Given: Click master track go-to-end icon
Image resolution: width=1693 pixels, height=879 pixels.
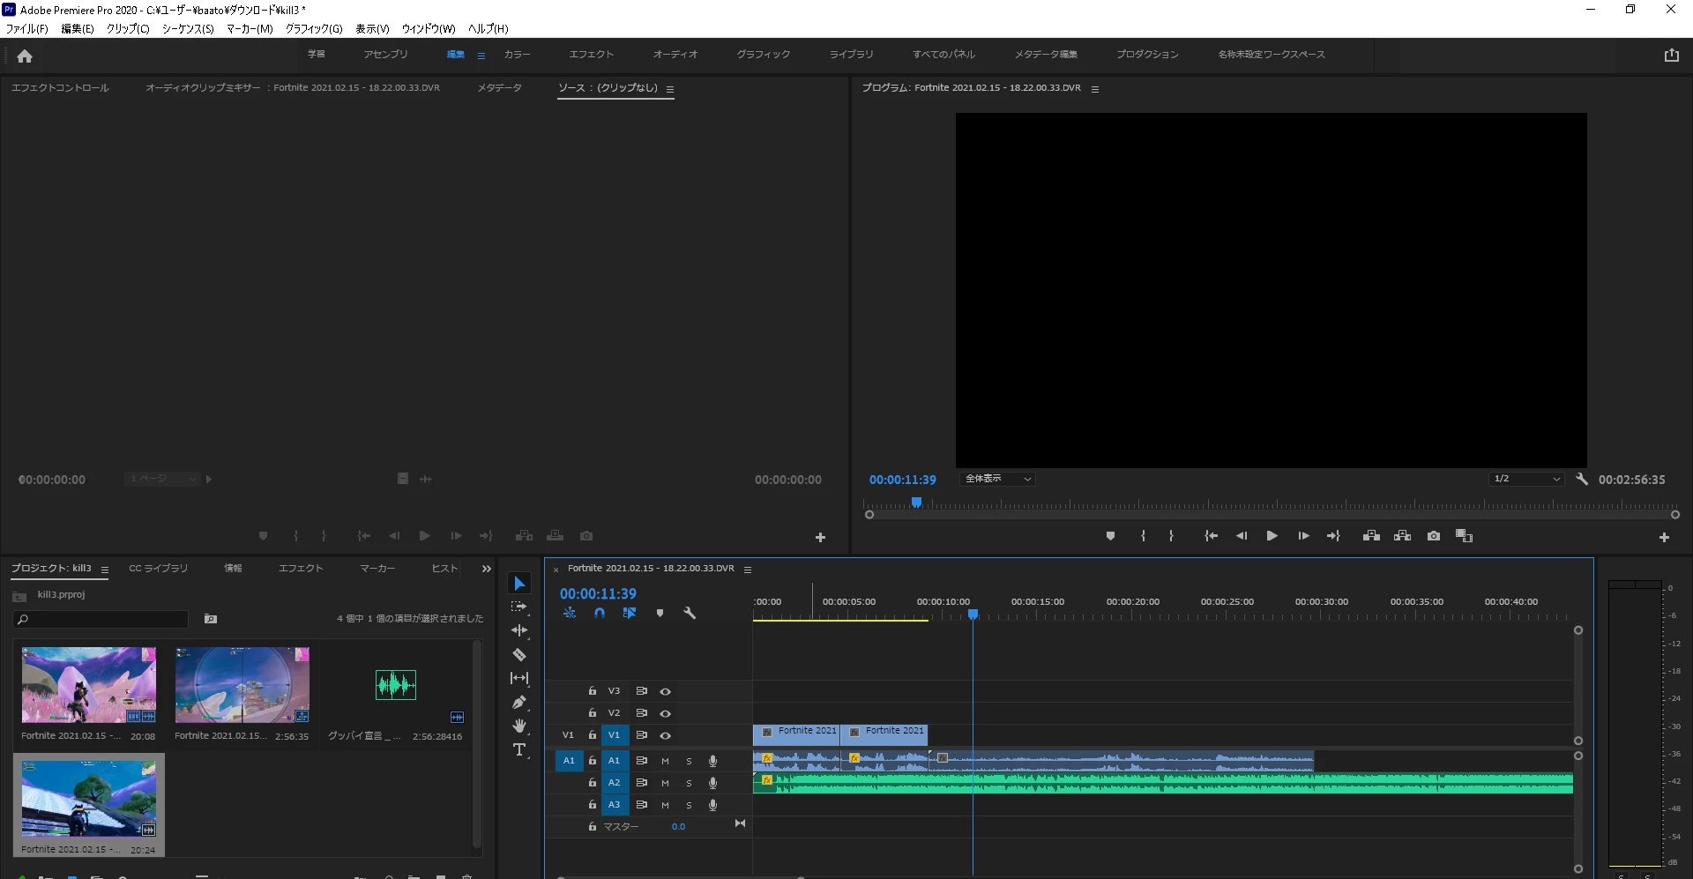Looking at the screenshot, I should point(740,823).
